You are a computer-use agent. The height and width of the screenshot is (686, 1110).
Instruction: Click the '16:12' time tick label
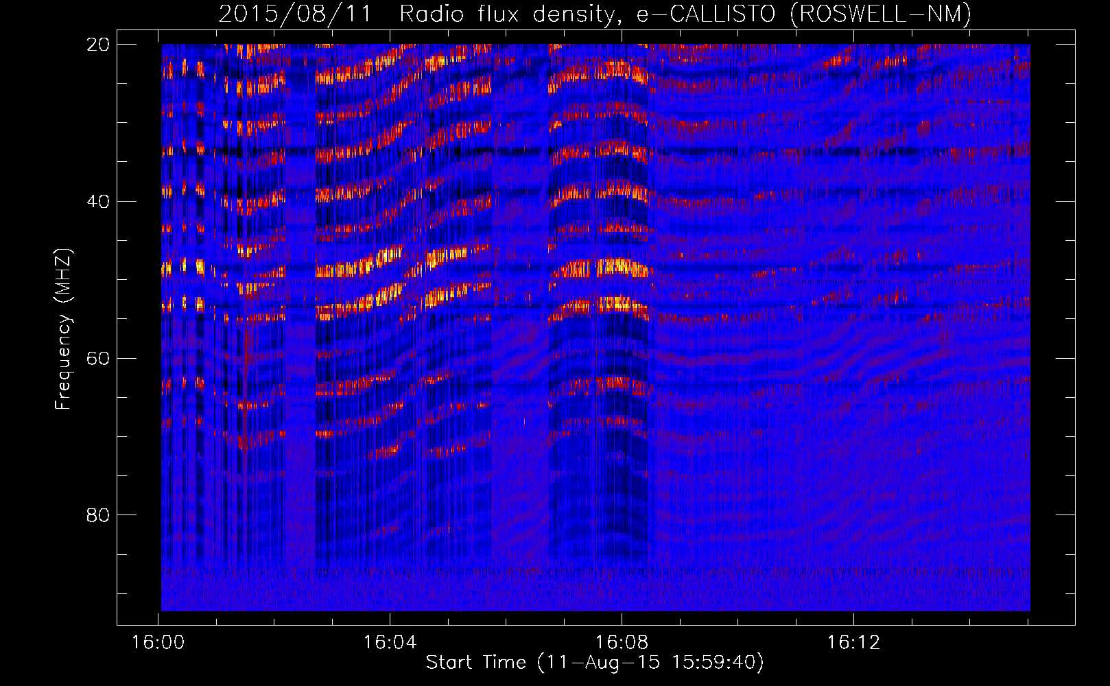pos(853,643)
